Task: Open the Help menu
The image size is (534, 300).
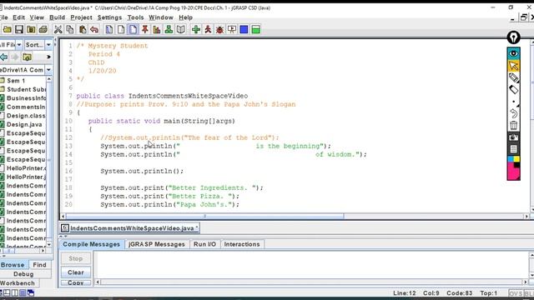Action: (x=185, y=17)
